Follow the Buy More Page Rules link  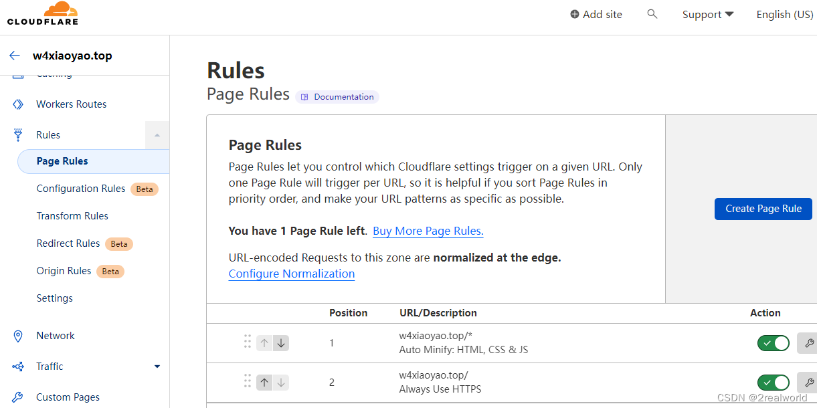tap(428, 231)
